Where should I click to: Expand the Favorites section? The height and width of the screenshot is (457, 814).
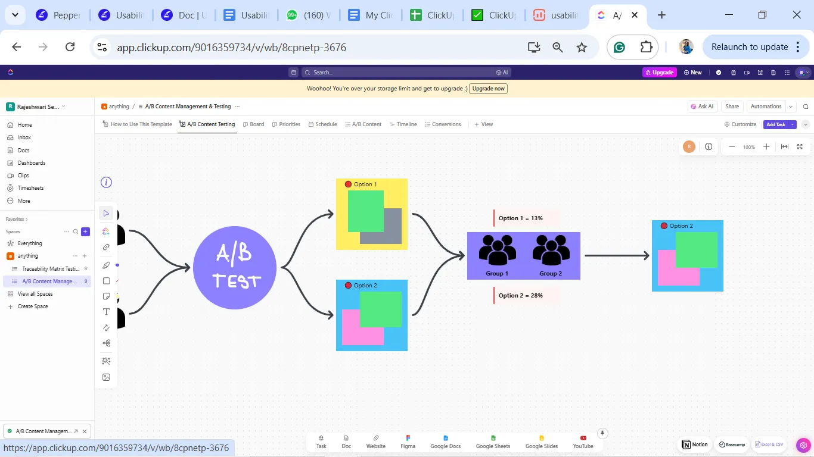point(17,219)
